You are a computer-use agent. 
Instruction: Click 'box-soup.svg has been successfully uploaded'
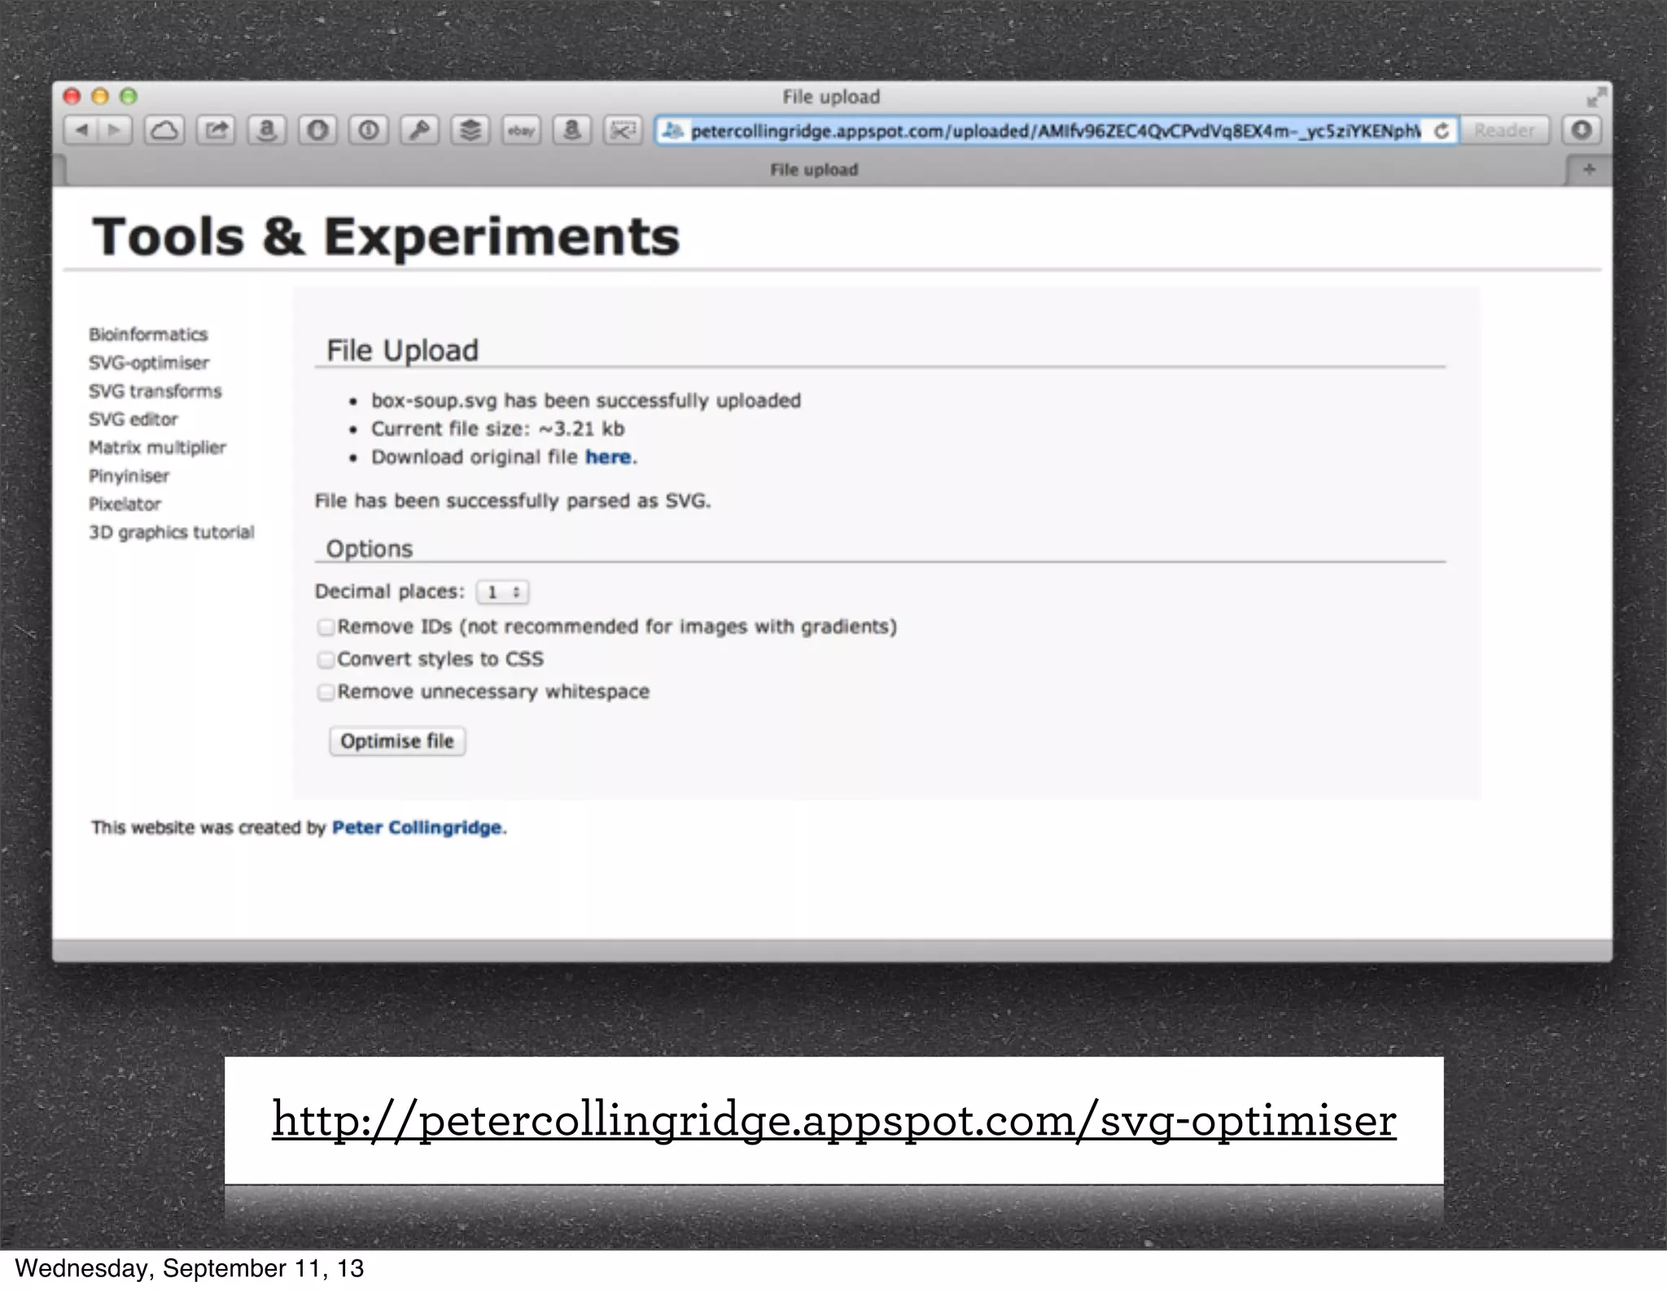[x=586, y=400]
